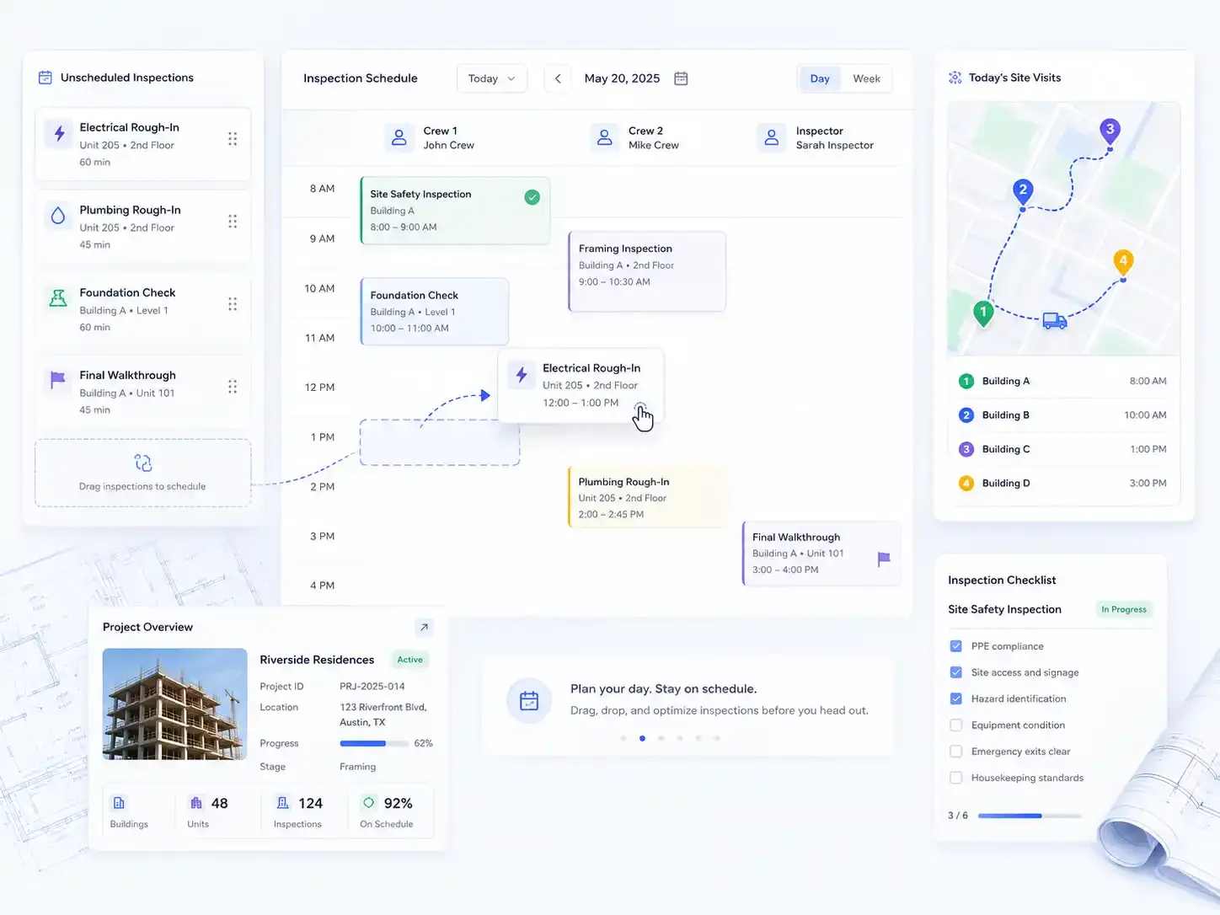1220x915 pixels.
Task: Click the dashed empty drop slot at 1 PM
Action: [440, 442]
